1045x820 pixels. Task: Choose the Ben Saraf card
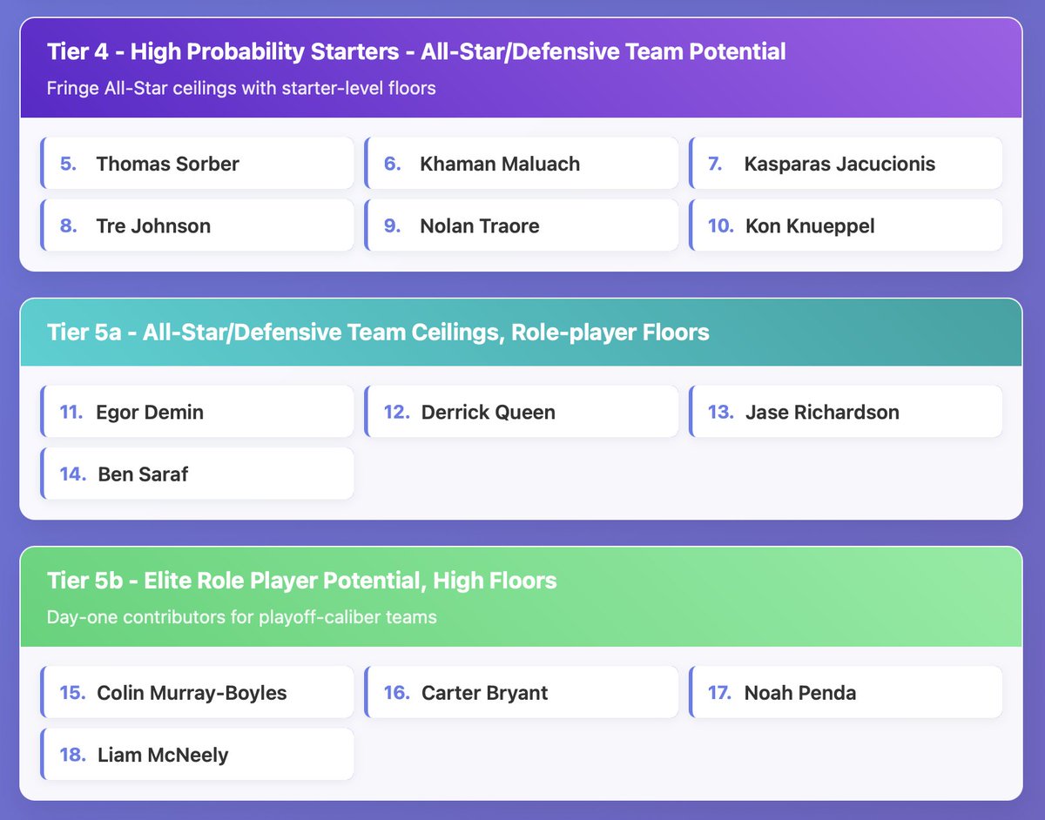click(198, 474)
